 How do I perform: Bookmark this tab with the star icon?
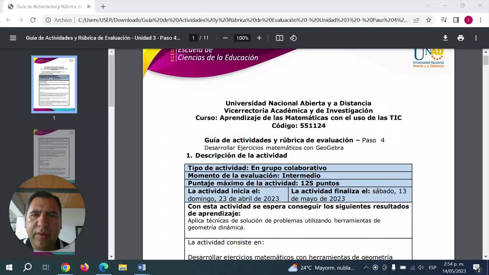429,20
